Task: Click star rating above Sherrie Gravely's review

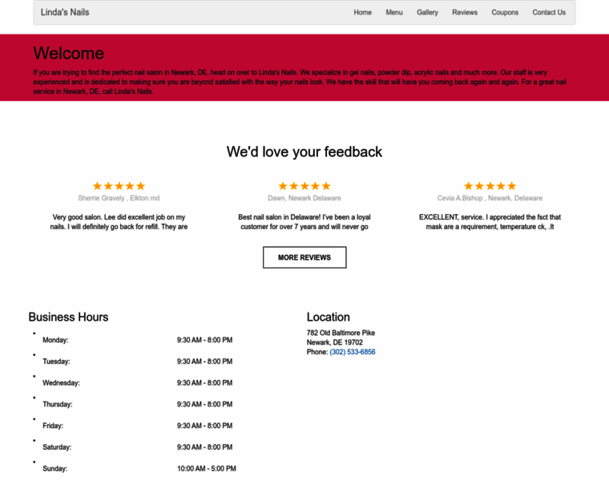Action: 119,186
